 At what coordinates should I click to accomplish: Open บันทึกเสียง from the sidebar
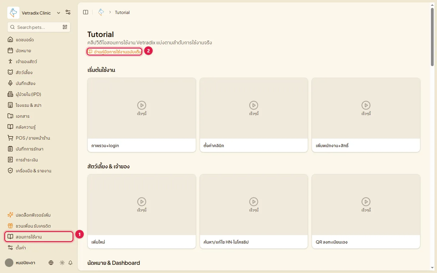tap(39, 83)
